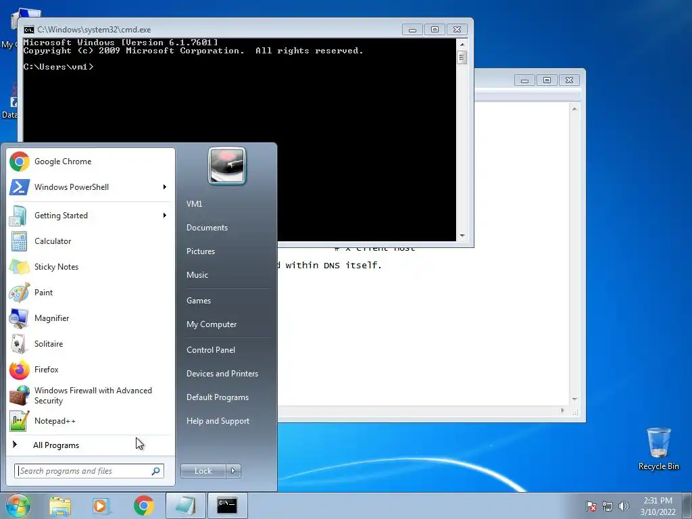Click Notepad horizontal scroll right arrow
Image resolution: width=692 pixels, height=519 pixels.
pyautogui.click(x=562, y=411)
